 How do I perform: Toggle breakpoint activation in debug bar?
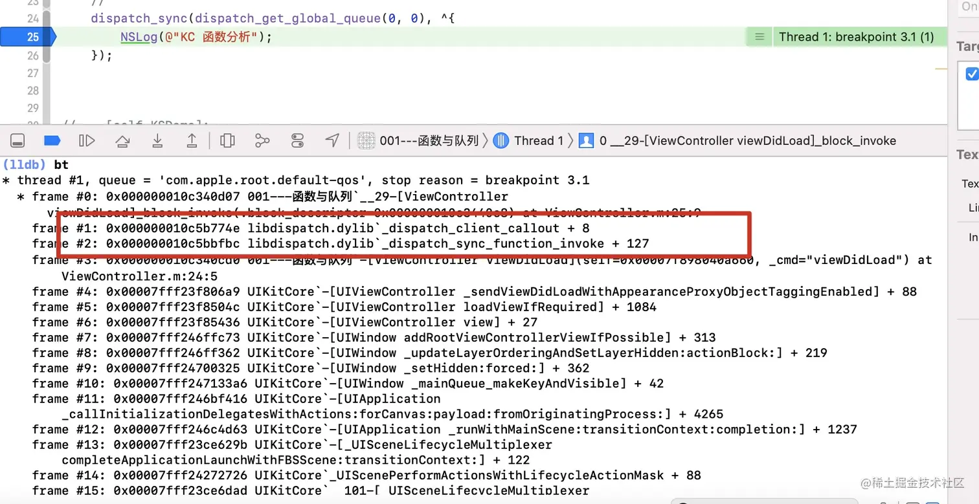coord(52,140)
